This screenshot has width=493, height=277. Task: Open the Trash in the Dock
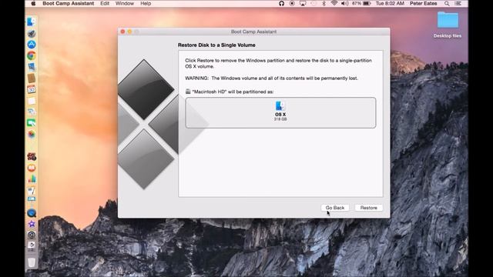point(32,262)
